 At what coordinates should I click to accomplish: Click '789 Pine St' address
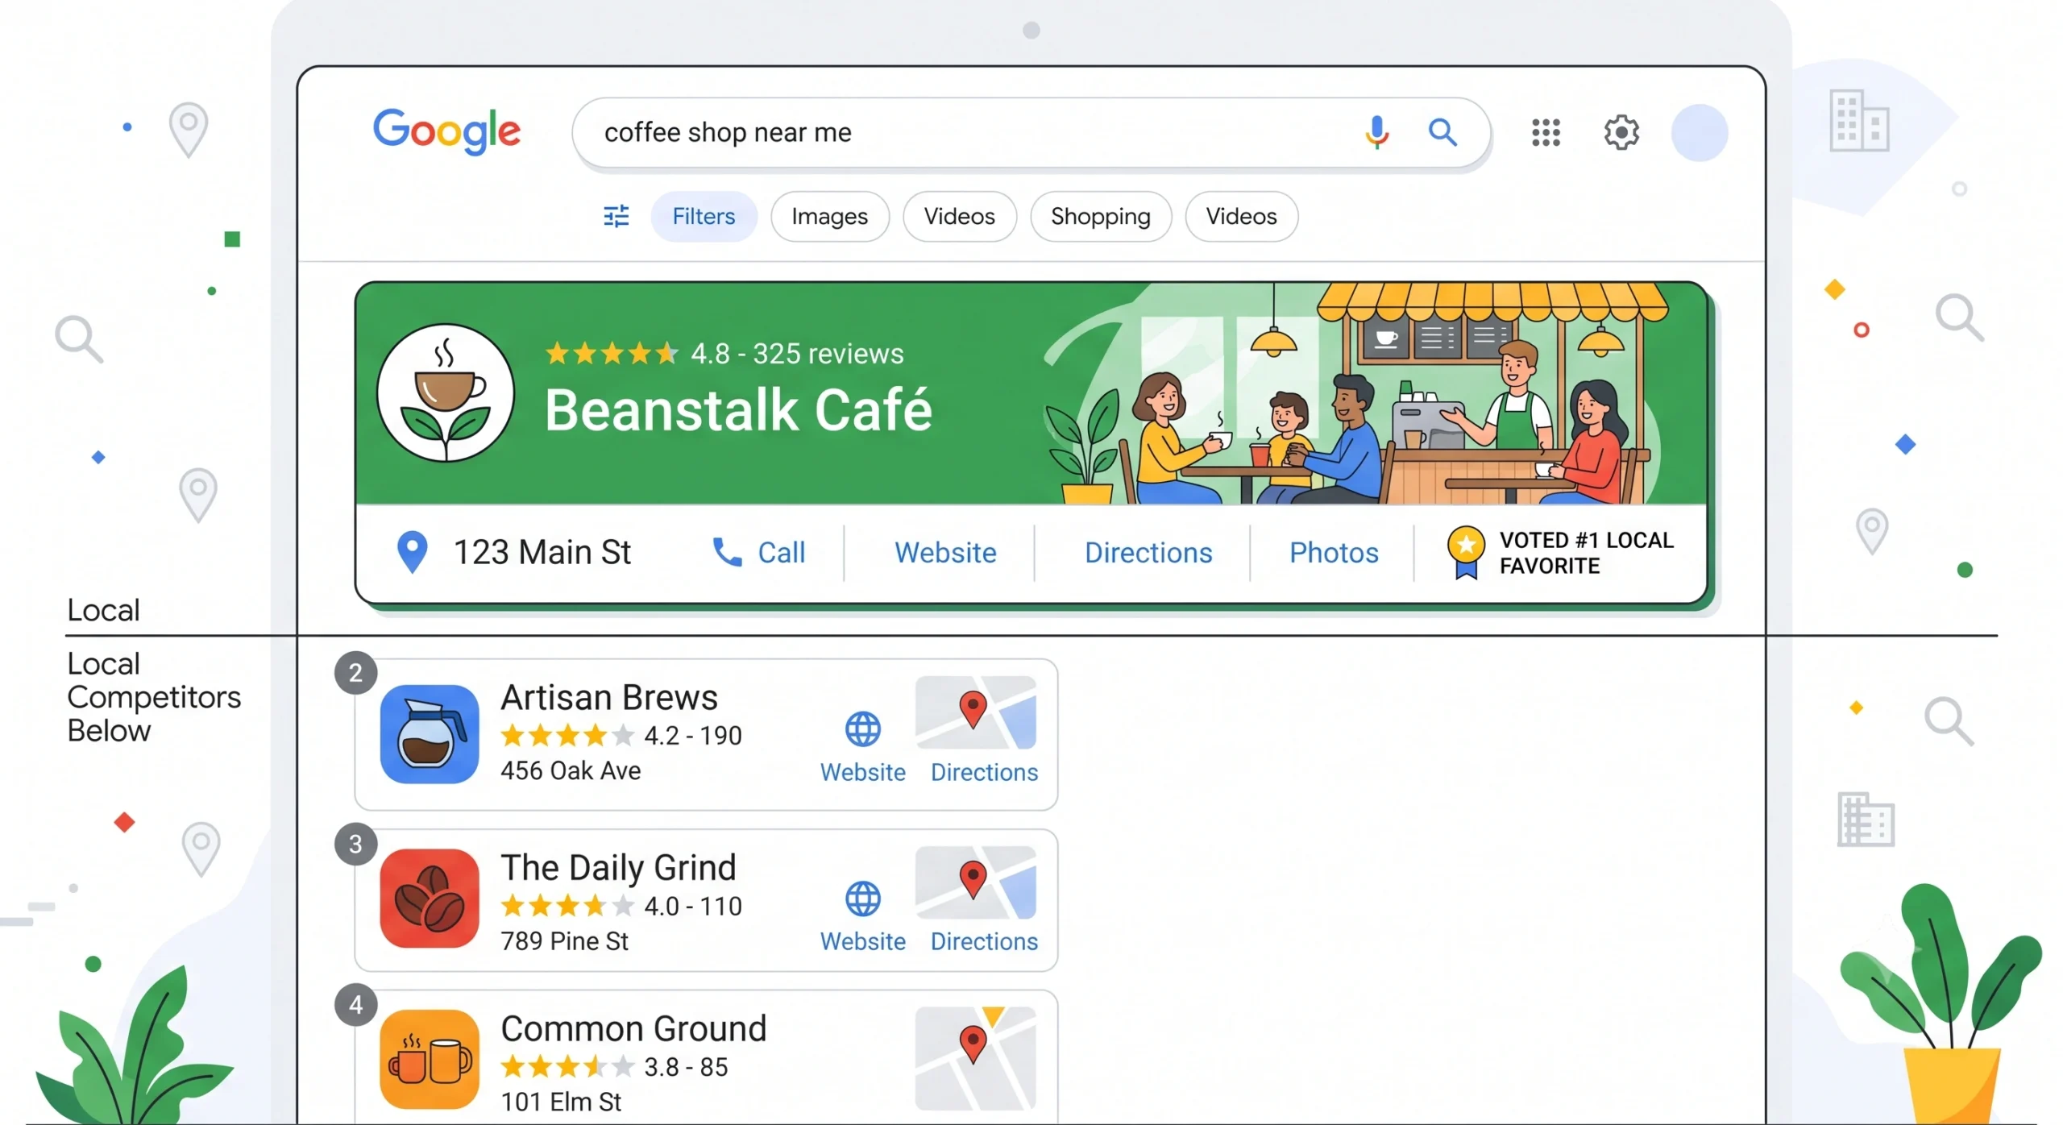pyautogui.click(x=564, y=940)
